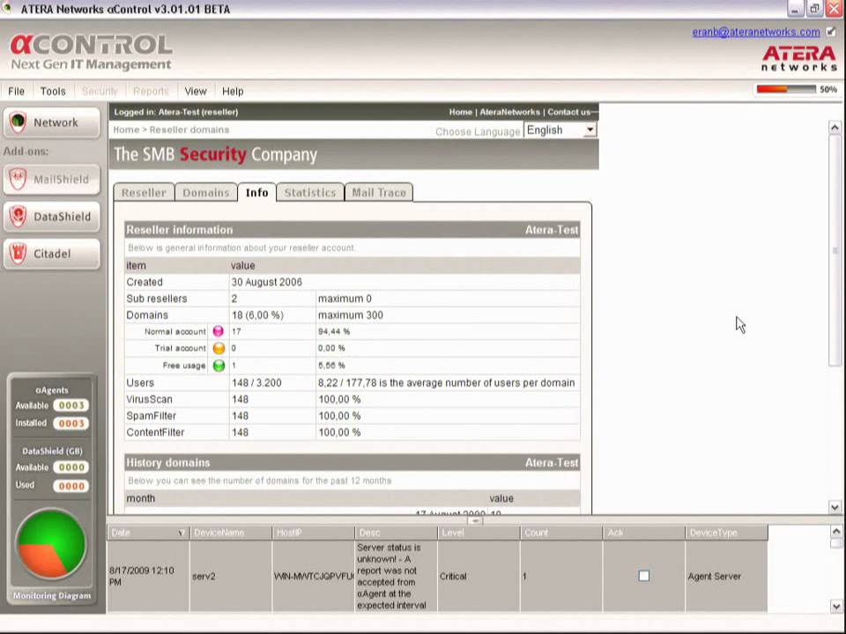This screenshot has height=634, width=846.
Task: Open the Citadel add-on
Action: (x=52, y=254)
